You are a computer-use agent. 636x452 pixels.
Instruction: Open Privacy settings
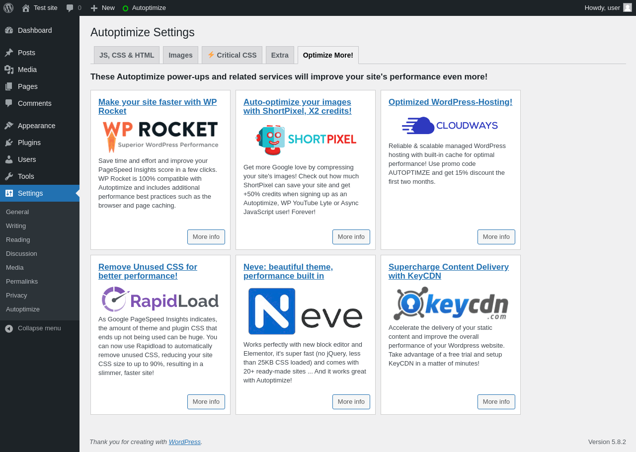(40, 296)
